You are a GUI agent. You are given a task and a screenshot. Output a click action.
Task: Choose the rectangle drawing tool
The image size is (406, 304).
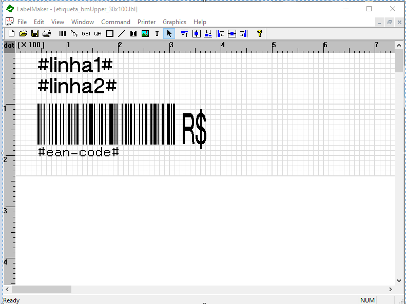click(110, 34)
